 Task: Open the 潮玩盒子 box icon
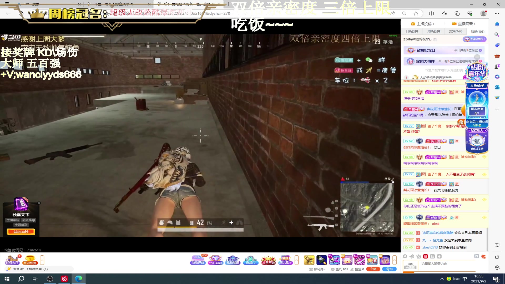pos(286,260)
